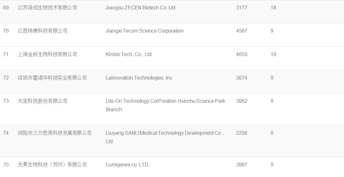The width and height of the screenshot is (344, 177).
Task: Select 浏阳市三力医用科技发展有限公司 cell
Action: [55, 133]
